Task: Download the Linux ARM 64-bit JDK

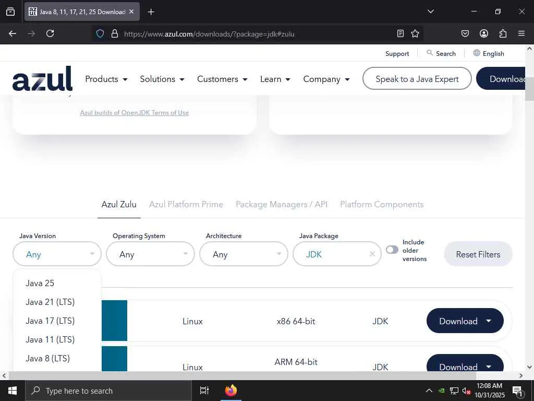Action: coord(465,363)
